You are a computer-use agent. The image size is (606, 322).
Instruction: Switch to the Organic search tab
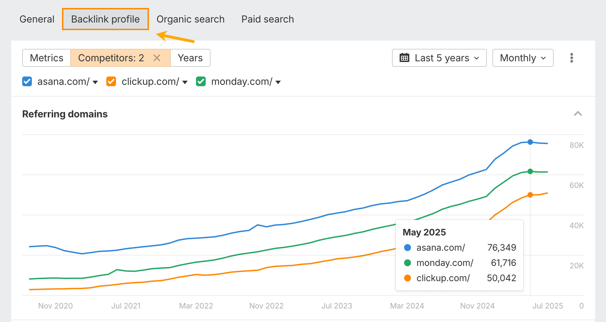pos(190,19)
